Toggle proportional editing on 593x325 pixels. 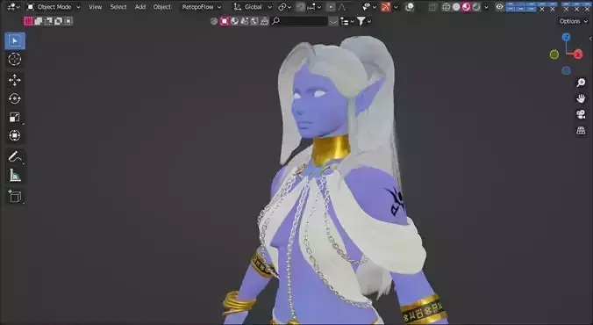click(331, 7)
